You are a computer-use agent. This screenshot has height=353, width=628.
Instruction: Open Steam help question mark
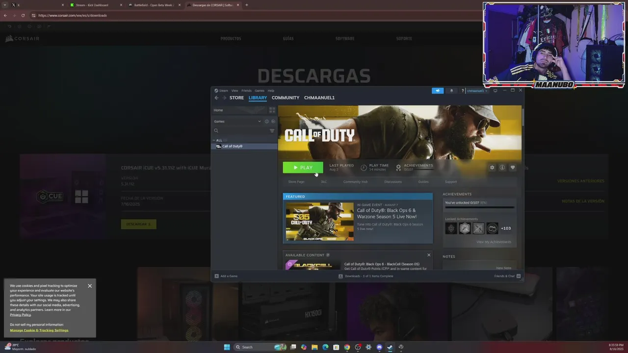pos(462,91)
